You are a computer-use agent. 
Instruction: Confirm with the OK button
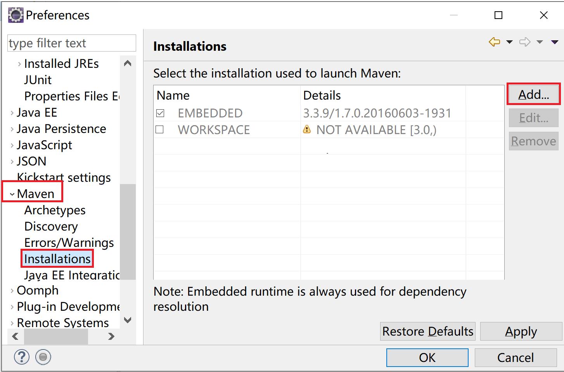(427, 357)
